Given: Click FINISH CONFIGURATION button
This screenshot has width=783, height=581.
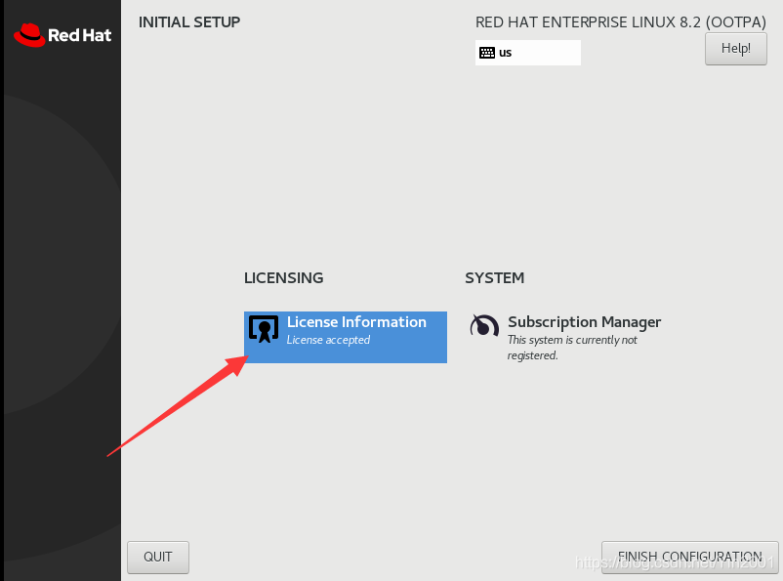Looking at the screenshot, I should 689,557.
